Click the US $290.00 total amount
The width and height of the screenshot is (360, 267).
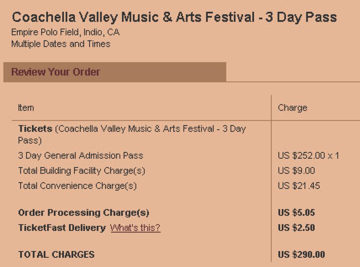[301, 255]
